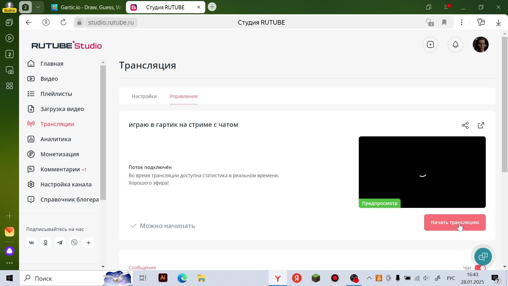
Task: Click Начать трансляцию button
Action: [455, 222]
